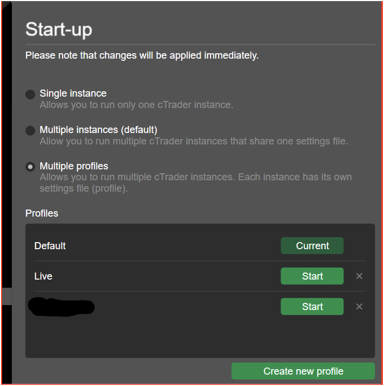Start the blacked-out profile in last row
384x386 pixels.
point(312,307)
